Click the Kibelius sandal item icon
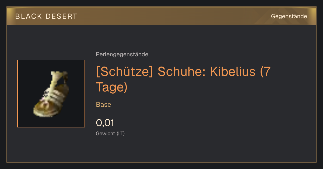323x169 pixels. coord(51,94)
